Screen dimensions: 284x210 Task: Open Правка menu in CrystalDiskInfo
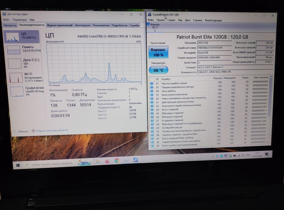coord(160,20)
